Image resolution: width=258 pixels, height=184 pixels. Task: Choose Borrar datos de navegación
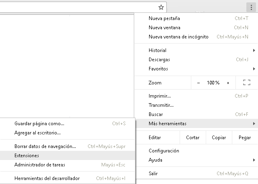pos(45,146)
